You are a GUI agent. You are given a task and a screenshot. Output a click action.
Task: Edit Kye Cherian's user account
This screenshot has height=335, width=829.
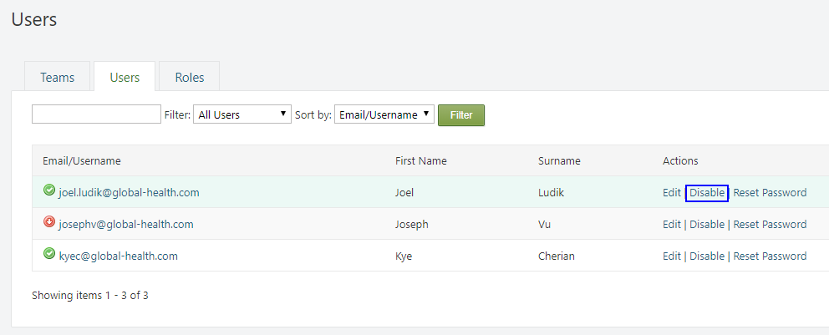pos(672,256)
